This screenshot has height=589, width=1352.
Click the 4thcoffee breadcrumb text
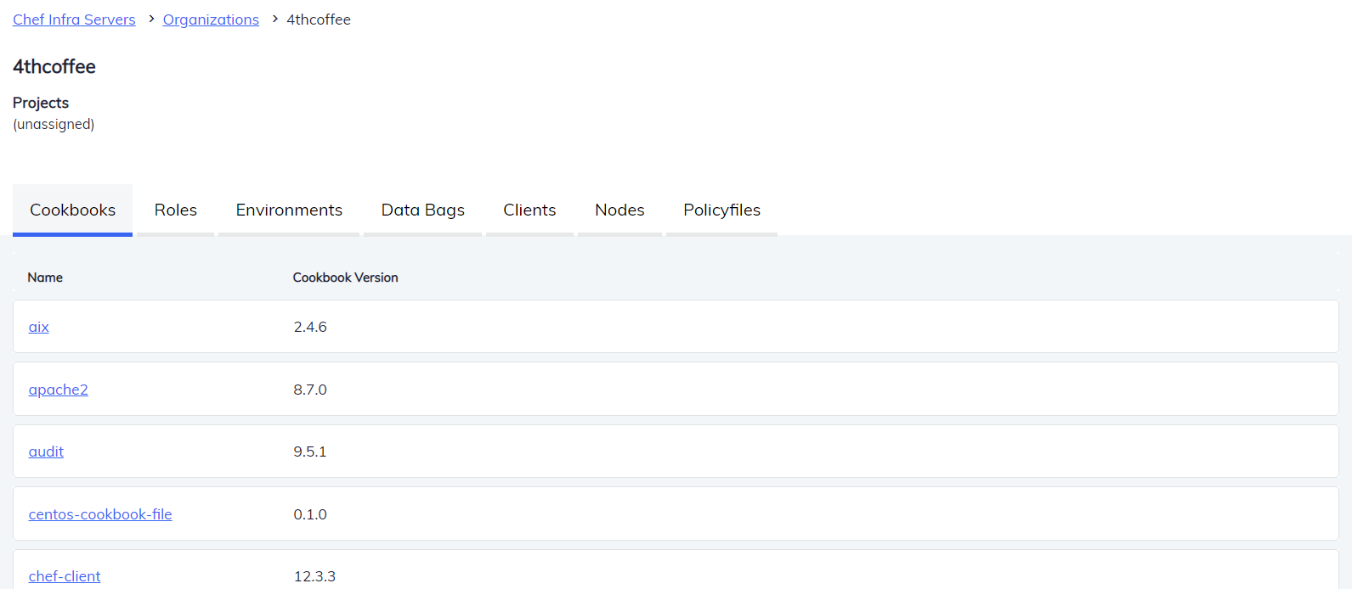tap(319, 20)
